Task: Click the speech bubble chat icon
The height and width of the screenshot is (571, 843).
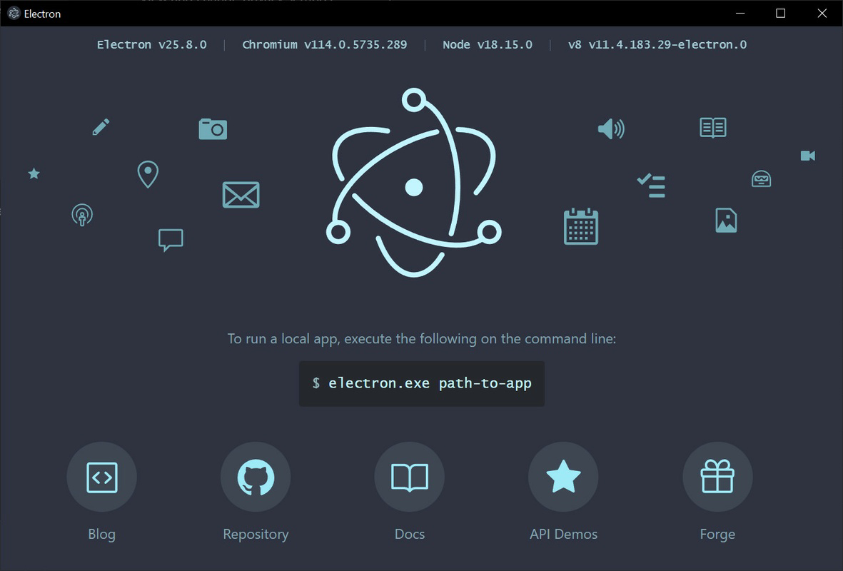Action: point(171,240)
